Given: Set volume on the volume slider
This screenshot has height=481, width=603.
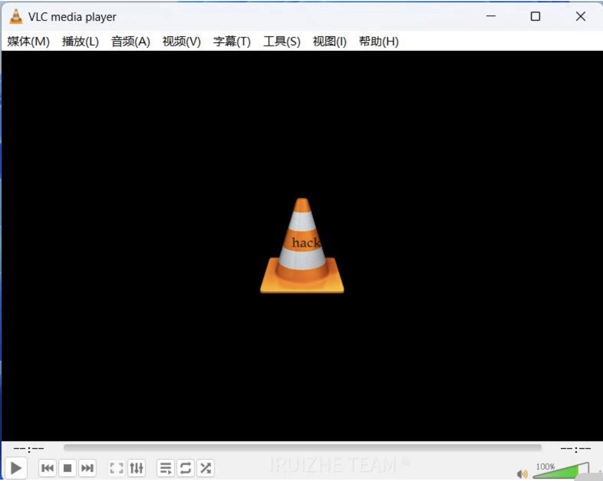Looking at the screenshot, I should [561, 472].
